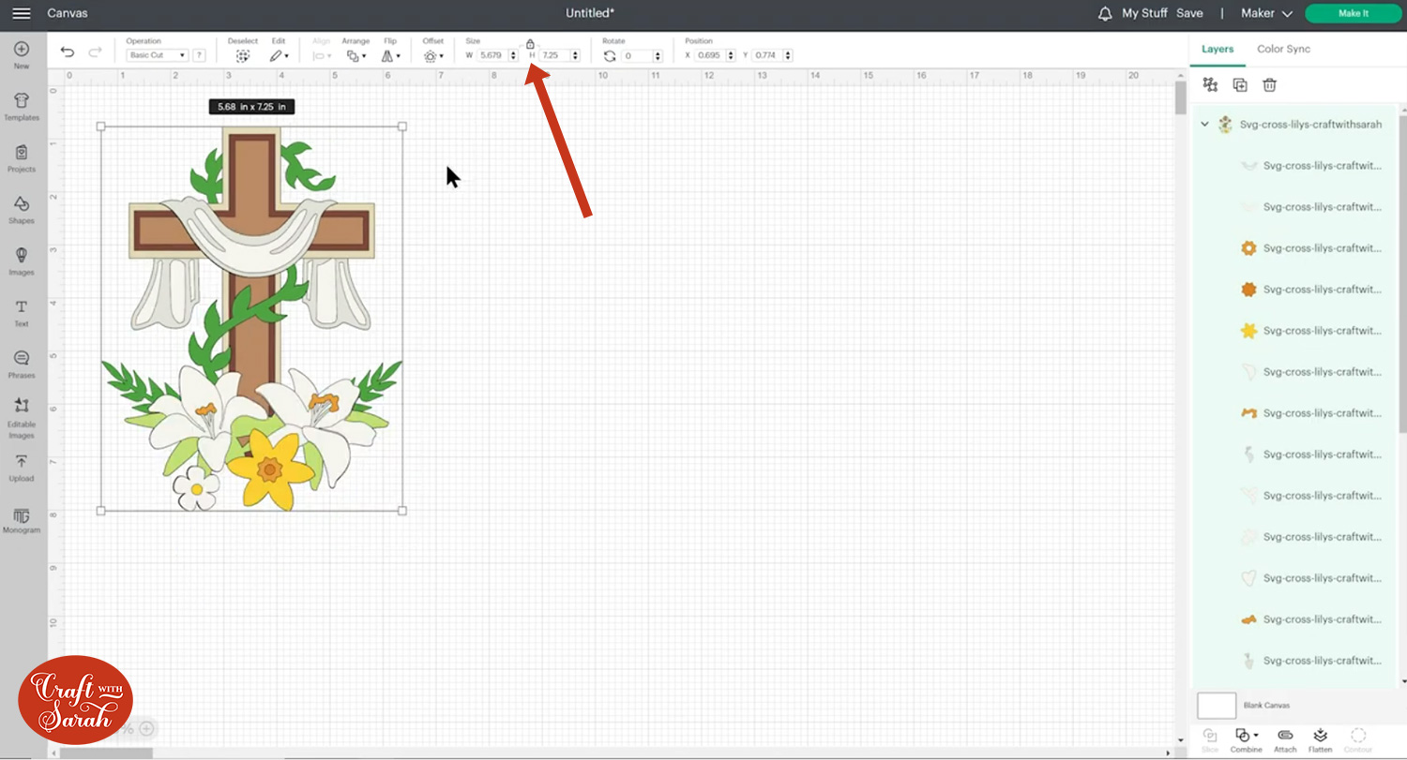Click the Rotate icon in the toolbar

(x=610, y=56)
